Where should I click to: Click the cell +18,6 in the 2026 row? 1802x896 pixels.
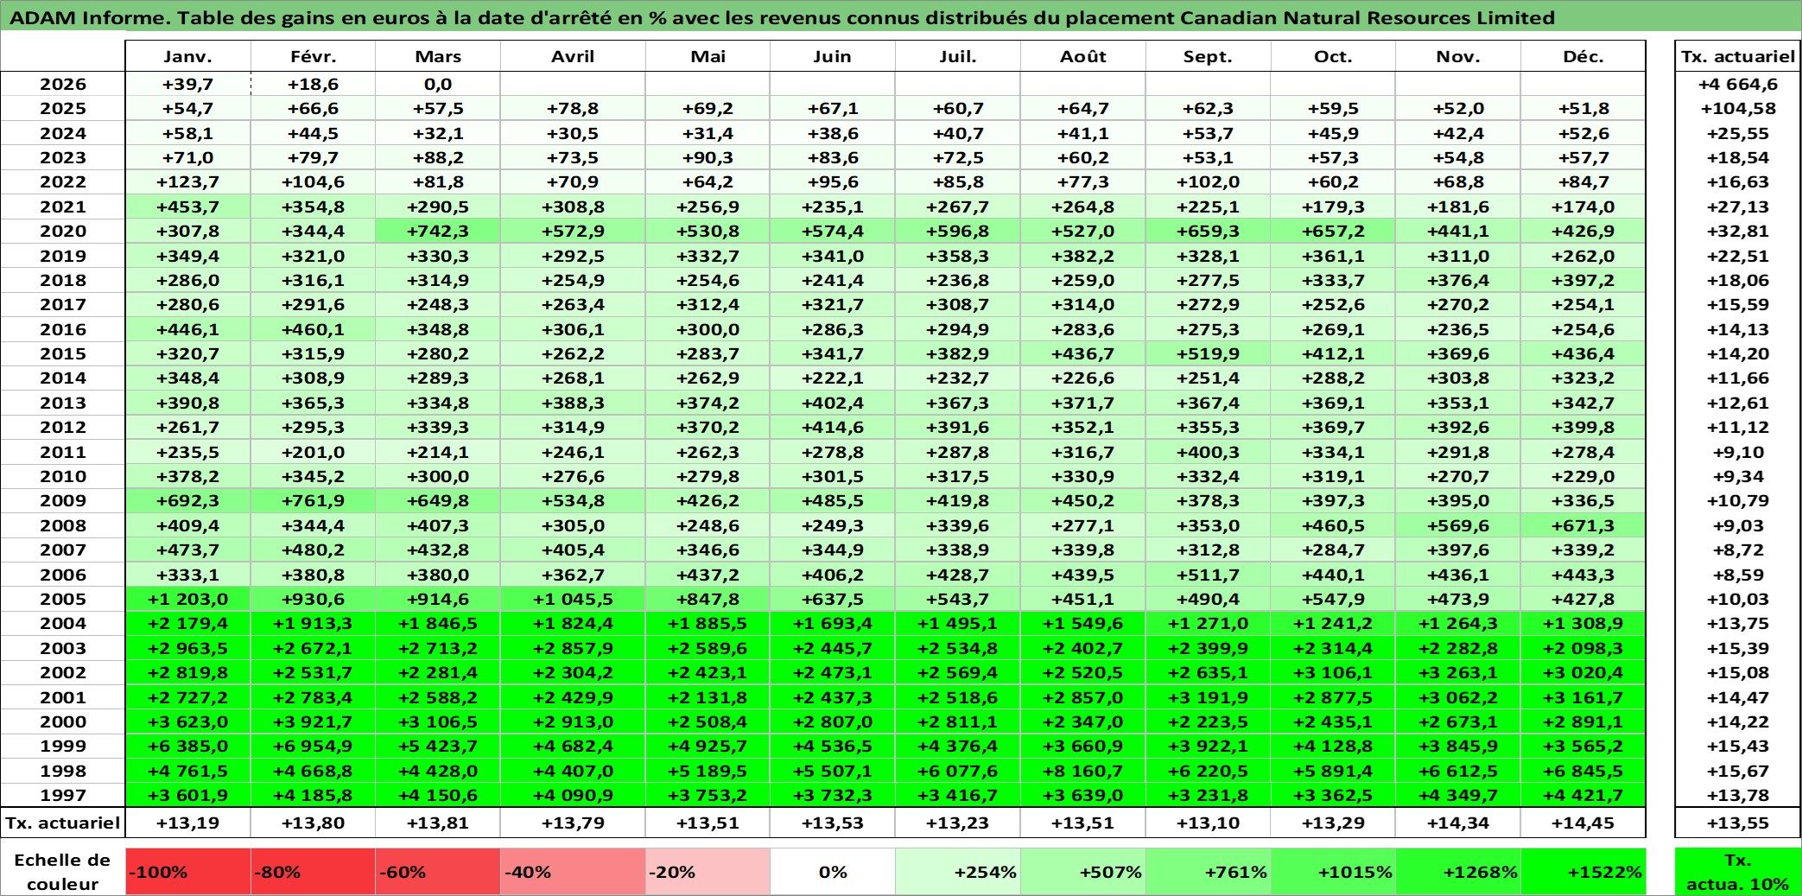tap(313, 84)
